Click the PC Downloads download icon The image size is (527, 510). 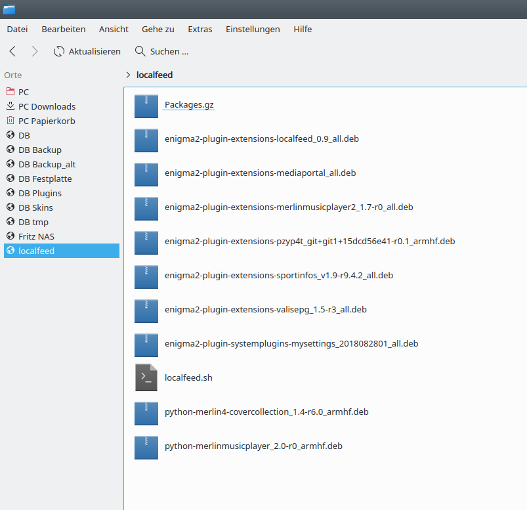(11, 106)
